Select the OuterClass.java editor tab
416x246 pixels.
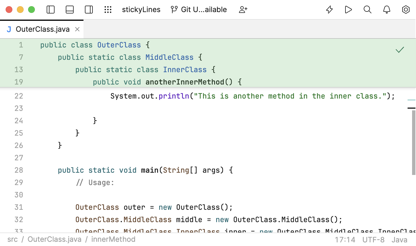click(x=43, y=29)
